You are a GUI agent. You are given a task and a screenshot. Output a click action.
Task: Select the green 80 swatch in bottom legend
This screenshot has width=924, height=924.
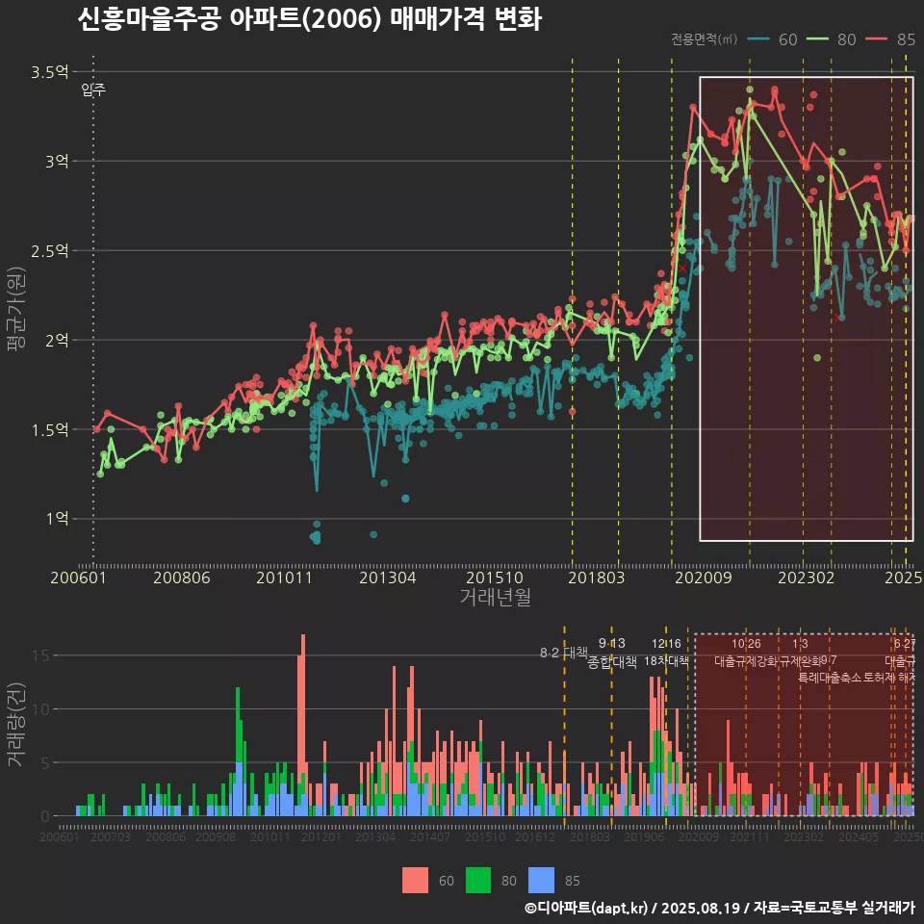[x=478, y=881]
